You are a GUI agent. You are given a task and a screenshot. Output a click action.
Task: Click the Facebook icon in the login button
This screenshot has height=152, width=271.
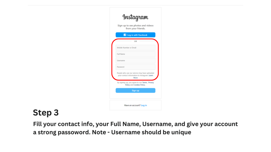pos(125,35)
